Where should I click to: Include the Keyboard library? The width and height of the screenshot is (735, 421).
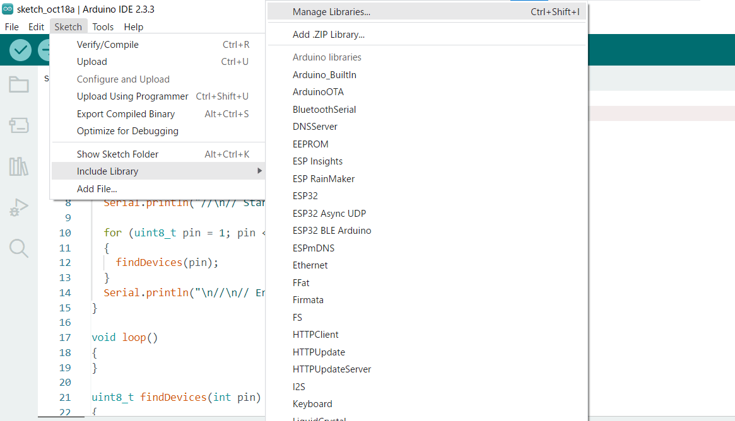[426, 404]
